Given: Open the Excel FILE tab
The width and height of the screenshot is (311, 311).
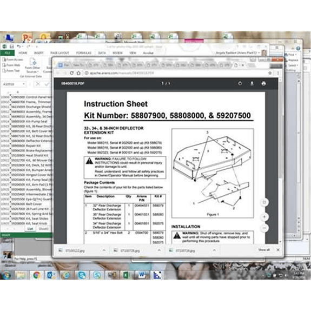Looking at the screenshot, I should [8, 53].
